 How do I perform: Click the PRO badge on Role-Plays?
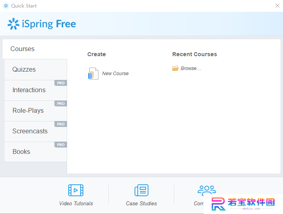(x=61, y=104)
